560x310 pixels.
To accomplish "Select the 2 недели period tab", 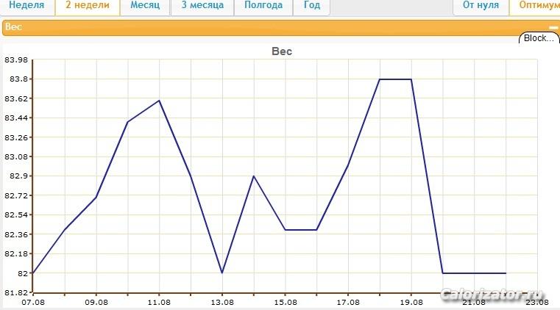I will click(88, 6).
